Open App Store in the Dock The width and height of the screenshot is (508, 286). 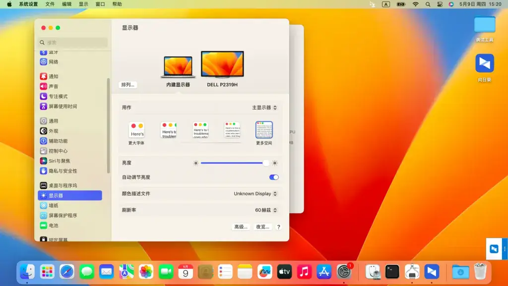(323, 272)
